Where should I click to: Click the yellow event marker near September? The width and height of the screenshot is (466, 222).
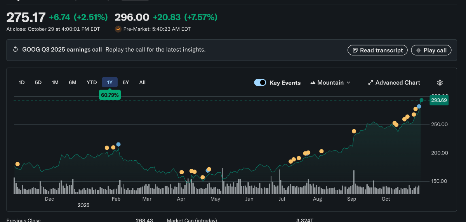pos(354,131)
